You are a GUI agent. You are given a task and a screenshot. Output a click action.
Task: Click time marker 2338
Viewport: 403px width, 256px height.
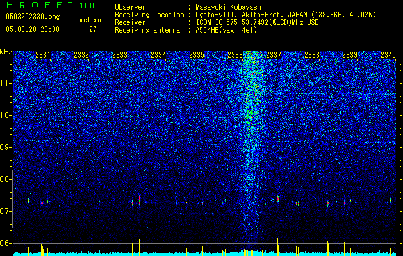tap(312, 55)
